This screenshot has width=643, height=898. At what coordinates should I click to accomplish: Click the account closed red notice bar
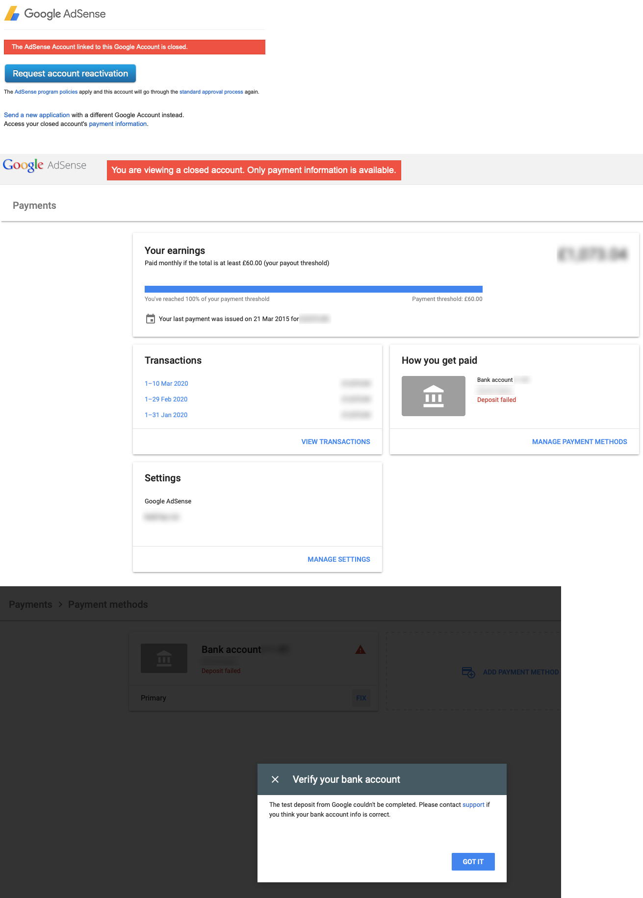(134, 47)
